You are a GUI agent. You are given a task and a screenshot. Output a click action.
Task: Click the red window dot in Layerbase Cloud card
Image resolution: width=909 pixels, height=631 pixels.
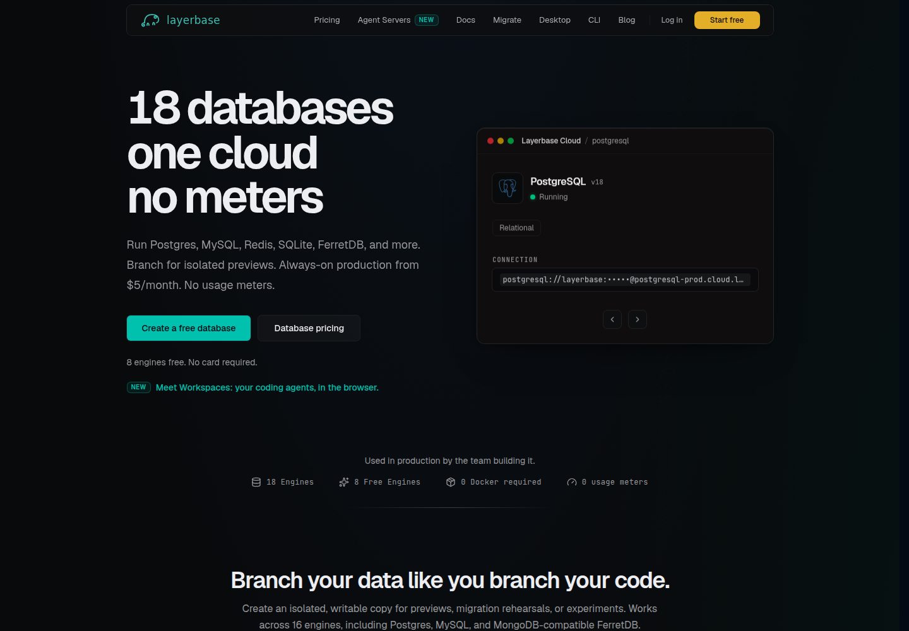click(490, 141)
